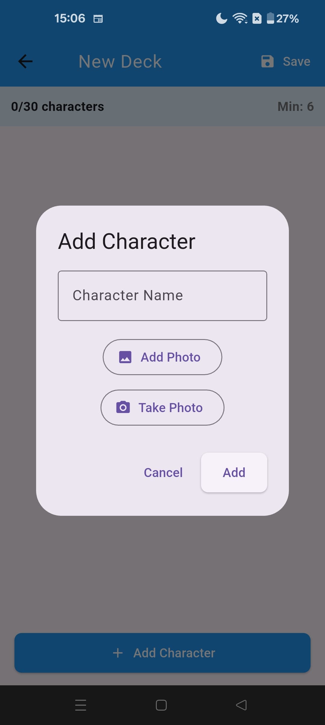Image resolution: width=325 pixels, height=725 pixels.
Task: Tap the camera icon
Action: tap(123, 407)
